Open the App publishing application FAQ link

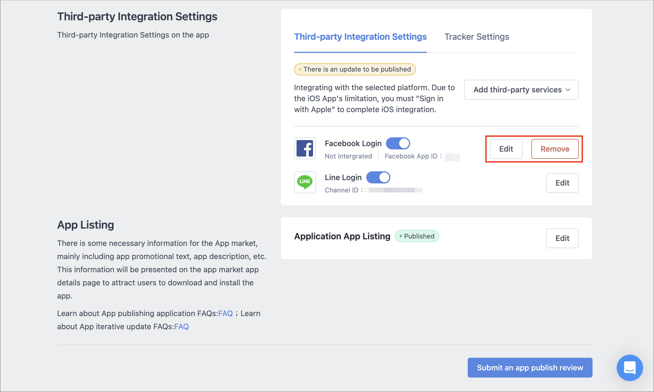tap(225, 313)
